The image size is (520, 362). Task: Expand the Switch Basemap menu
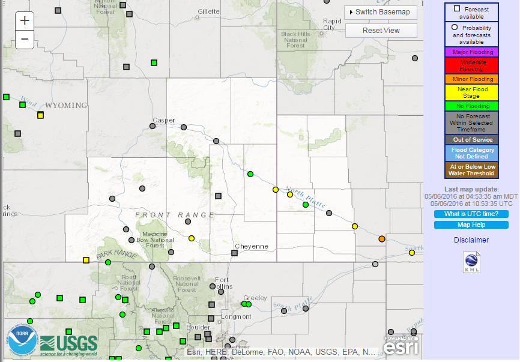point(380,12)
